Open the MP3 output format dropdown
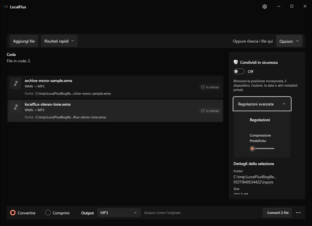This screenshot has height=226, width=312. [119, 213]
